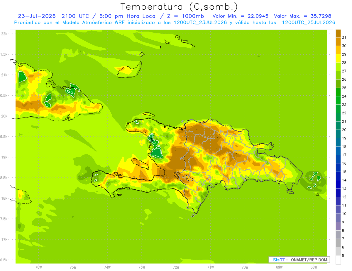Click the "2100 UTC" time text

(75, 16)
